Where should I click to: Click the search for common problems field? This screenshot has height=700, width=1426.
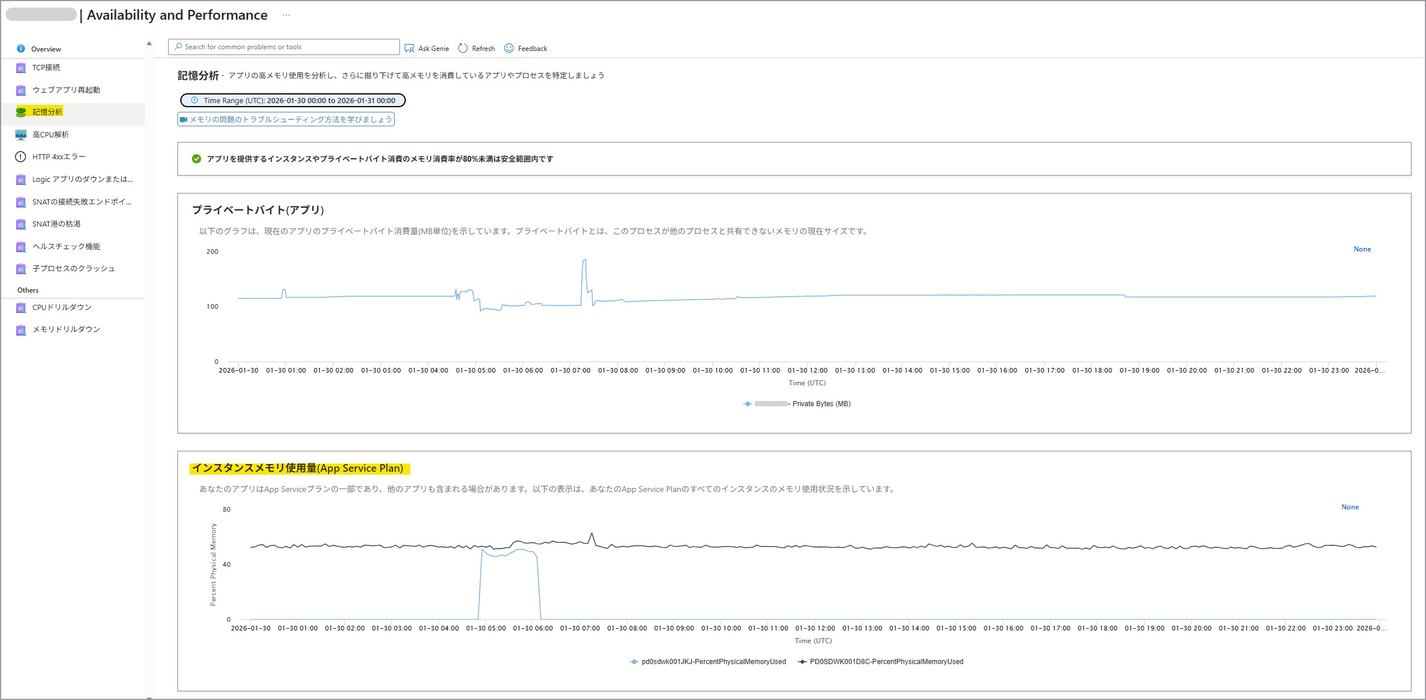(x=284, y=47)
